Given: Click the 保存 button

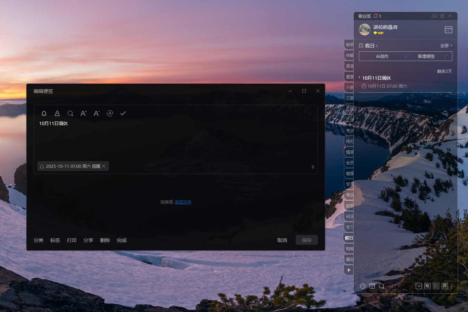Looking at the screenshot, I should pos(306,240).
